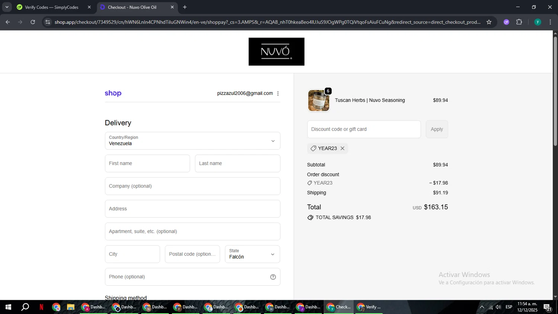Screen dimensions: 558x314
Task: Open the ESP input language indicator
Action: pyautogui.click(x=509, y=307)
